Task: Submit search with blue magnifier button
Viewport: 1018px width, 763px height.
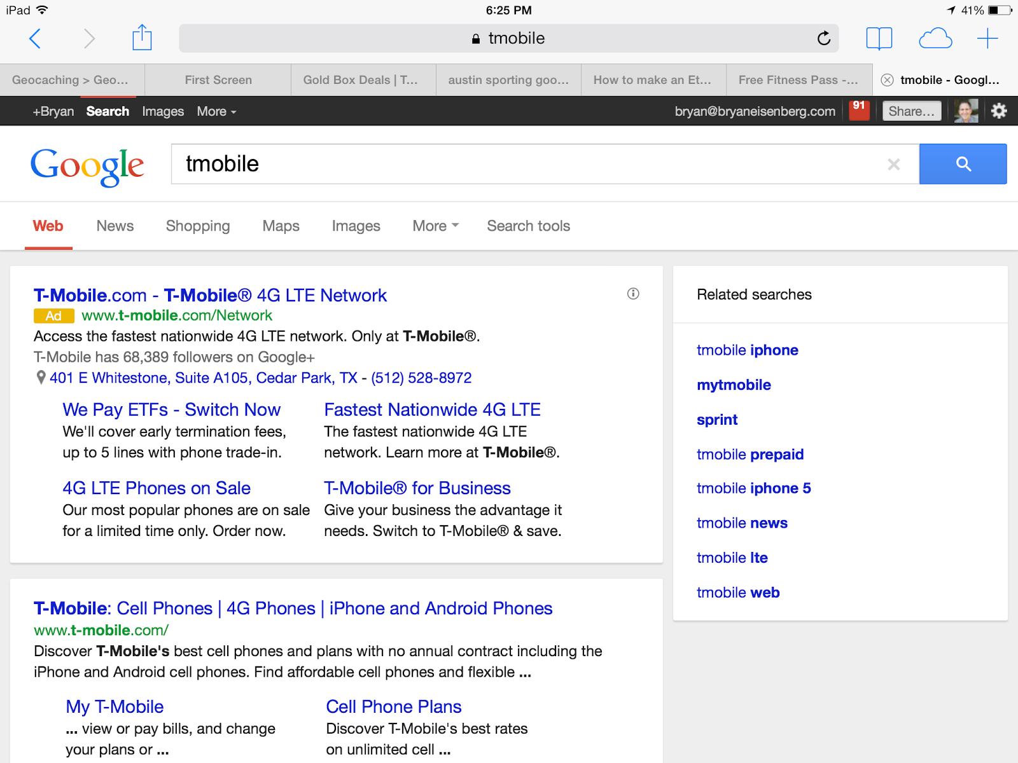Action: pyautogui.click(x=963, y=164)
